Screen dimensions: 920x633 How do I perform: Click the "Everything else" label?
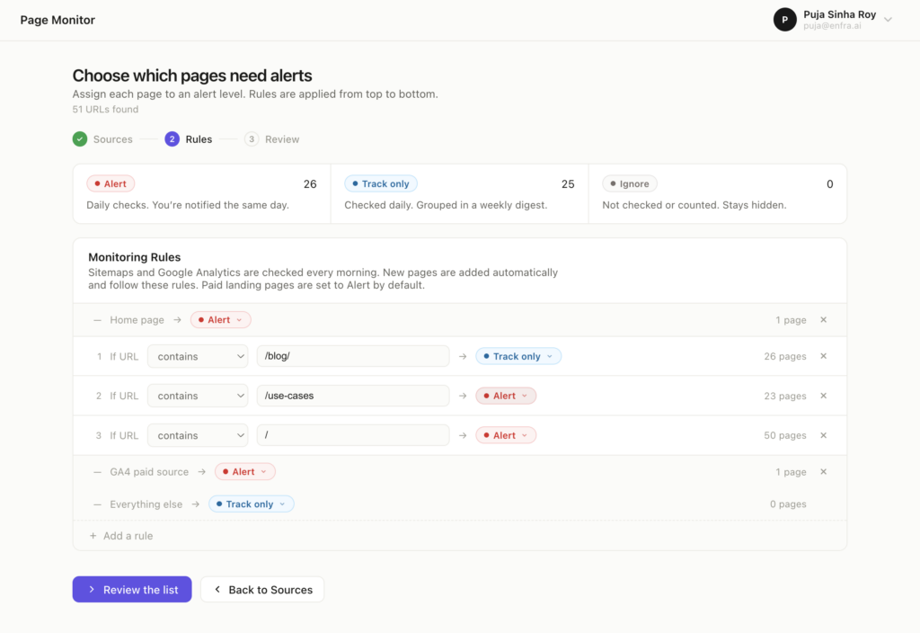tap(146, 504)
